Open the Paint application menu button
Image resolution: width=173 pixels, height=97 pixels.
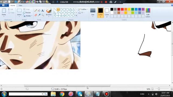tap(4, 5)
